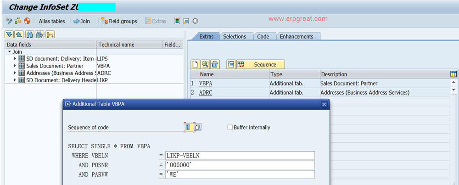Collapse the Join root node

click(10, 52)
